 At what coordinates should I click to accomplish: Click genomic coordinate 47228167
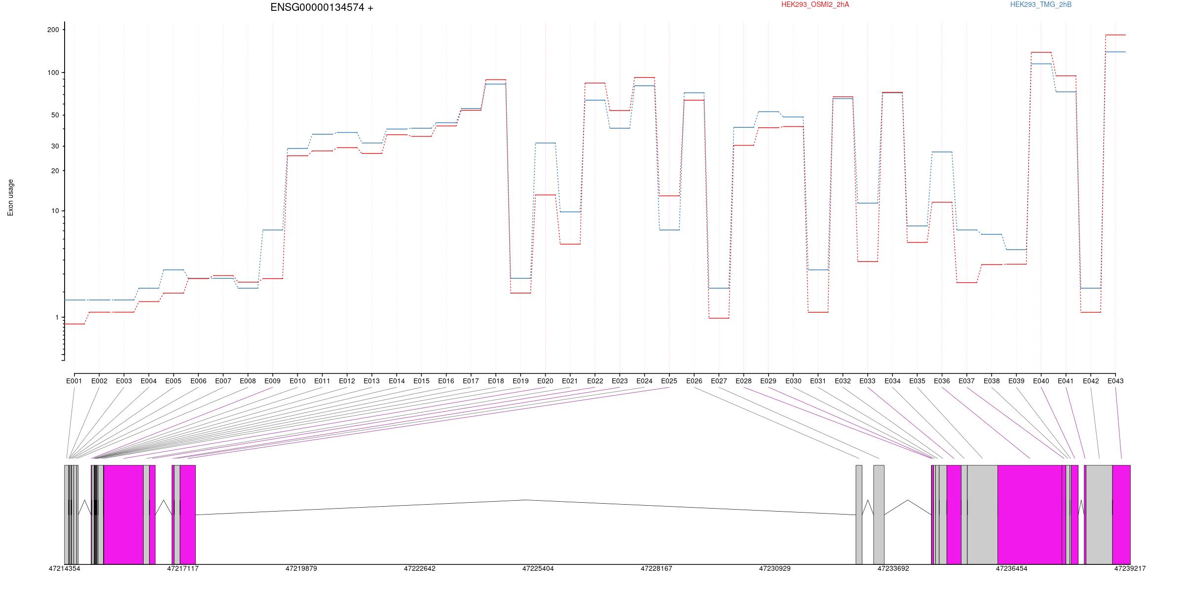click(x=656, y=568)
